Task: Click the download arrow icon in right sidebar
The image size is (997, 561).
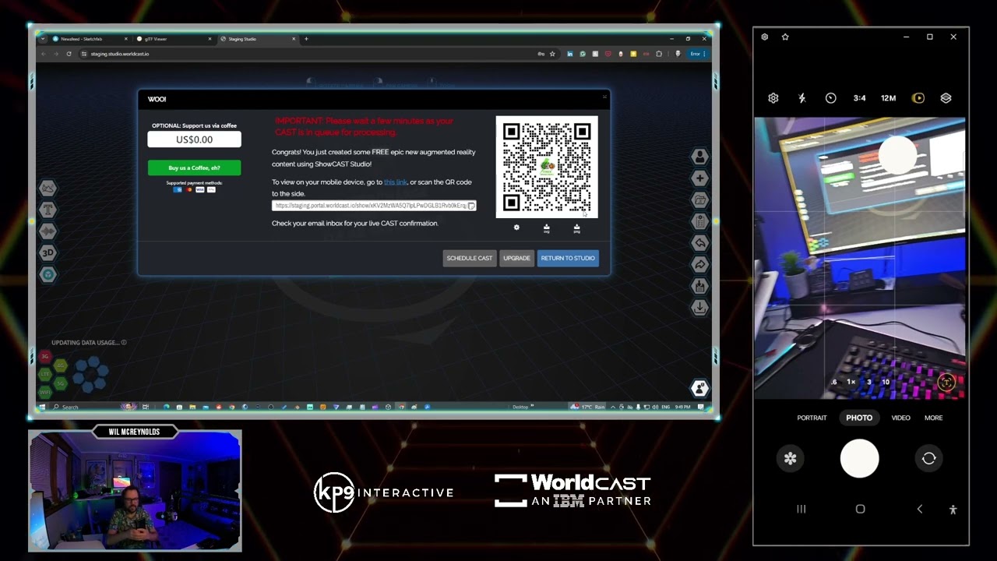Action: (x=699, y=308)
